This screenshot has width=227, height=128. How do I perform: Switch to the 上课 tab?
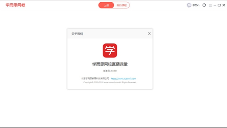click(106, 5)
